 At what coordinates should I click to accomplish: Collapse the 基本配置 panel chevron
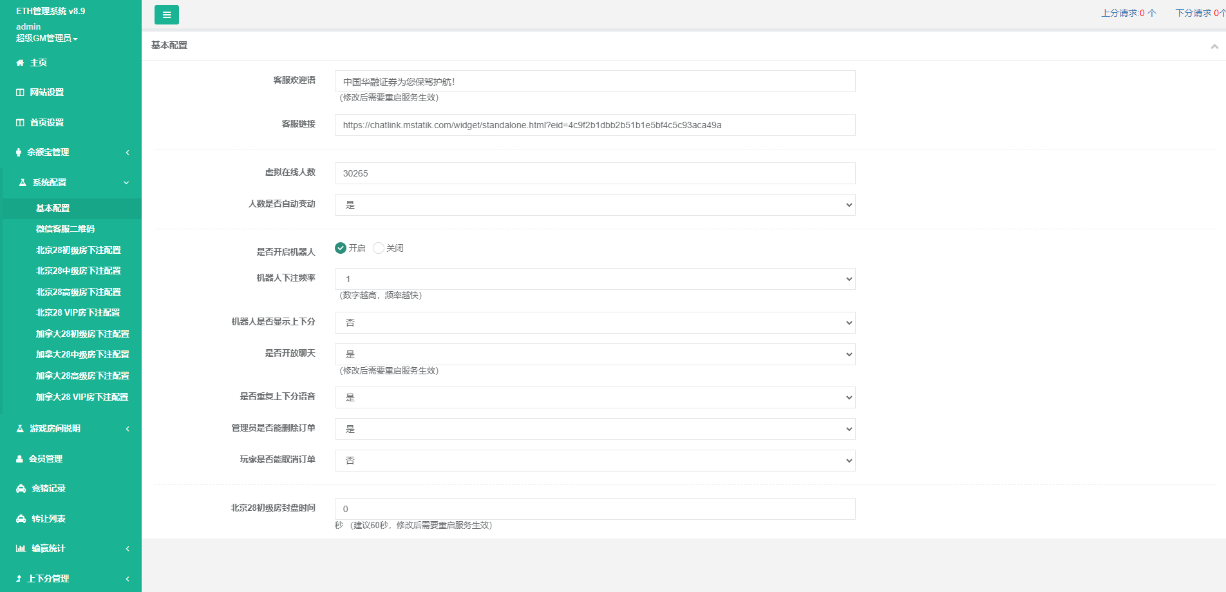tap(1214, 46)
